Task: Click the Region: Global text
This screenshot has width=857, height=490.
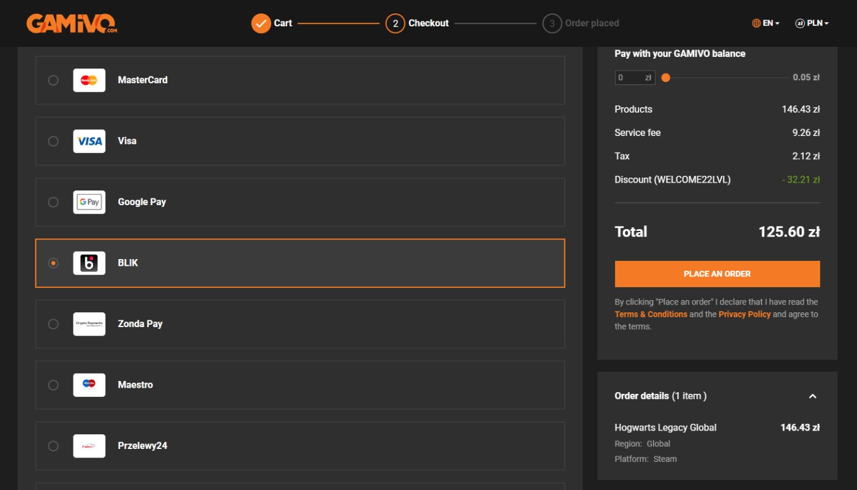Action: 642,443
